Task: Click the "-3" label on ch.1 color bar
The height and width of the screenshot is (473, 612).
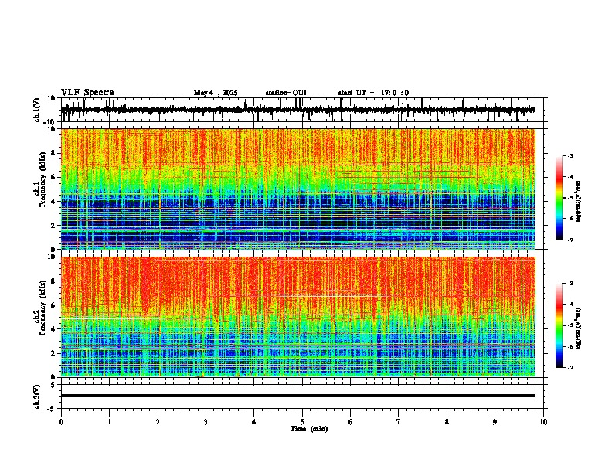Action: [x=570, y=155]
